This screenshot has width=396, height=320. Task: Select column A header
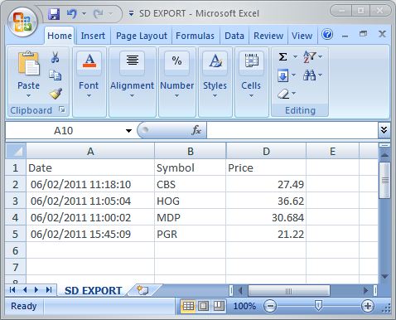point(90,151)
